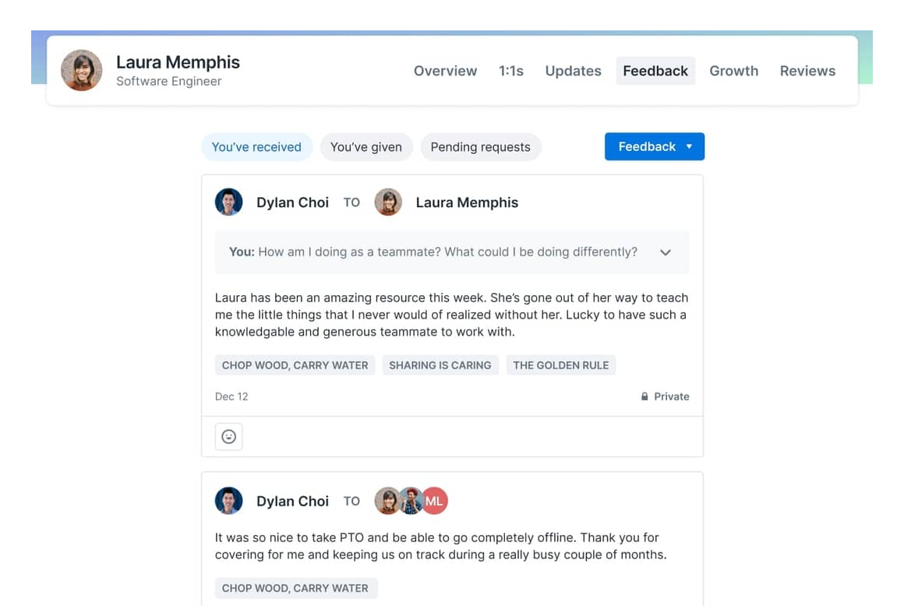
Task: Click THE GOLDEN RULE tag
Action: coord(561,365)
